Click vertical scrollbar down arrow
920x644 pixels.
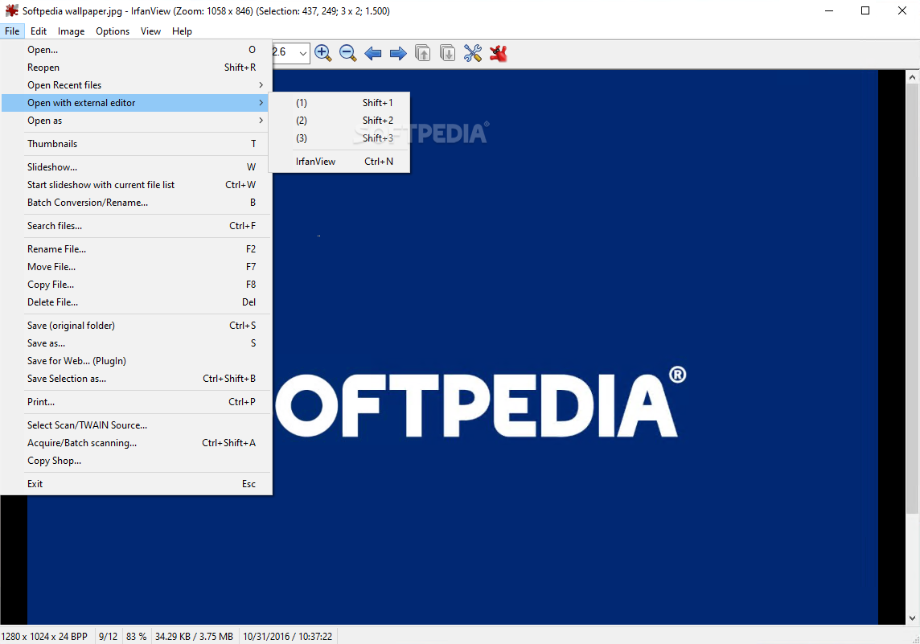point(913,618)
